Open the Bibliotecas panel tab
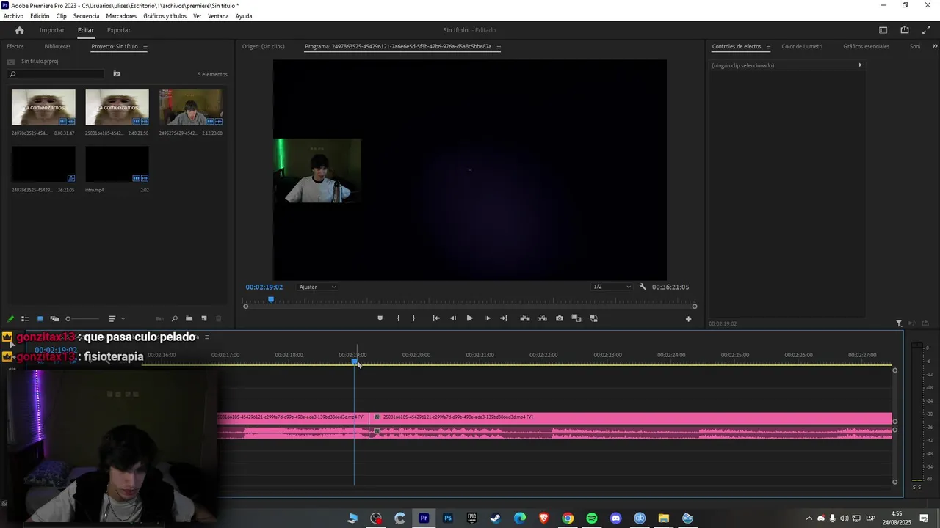940x528 pixels. 57,46
